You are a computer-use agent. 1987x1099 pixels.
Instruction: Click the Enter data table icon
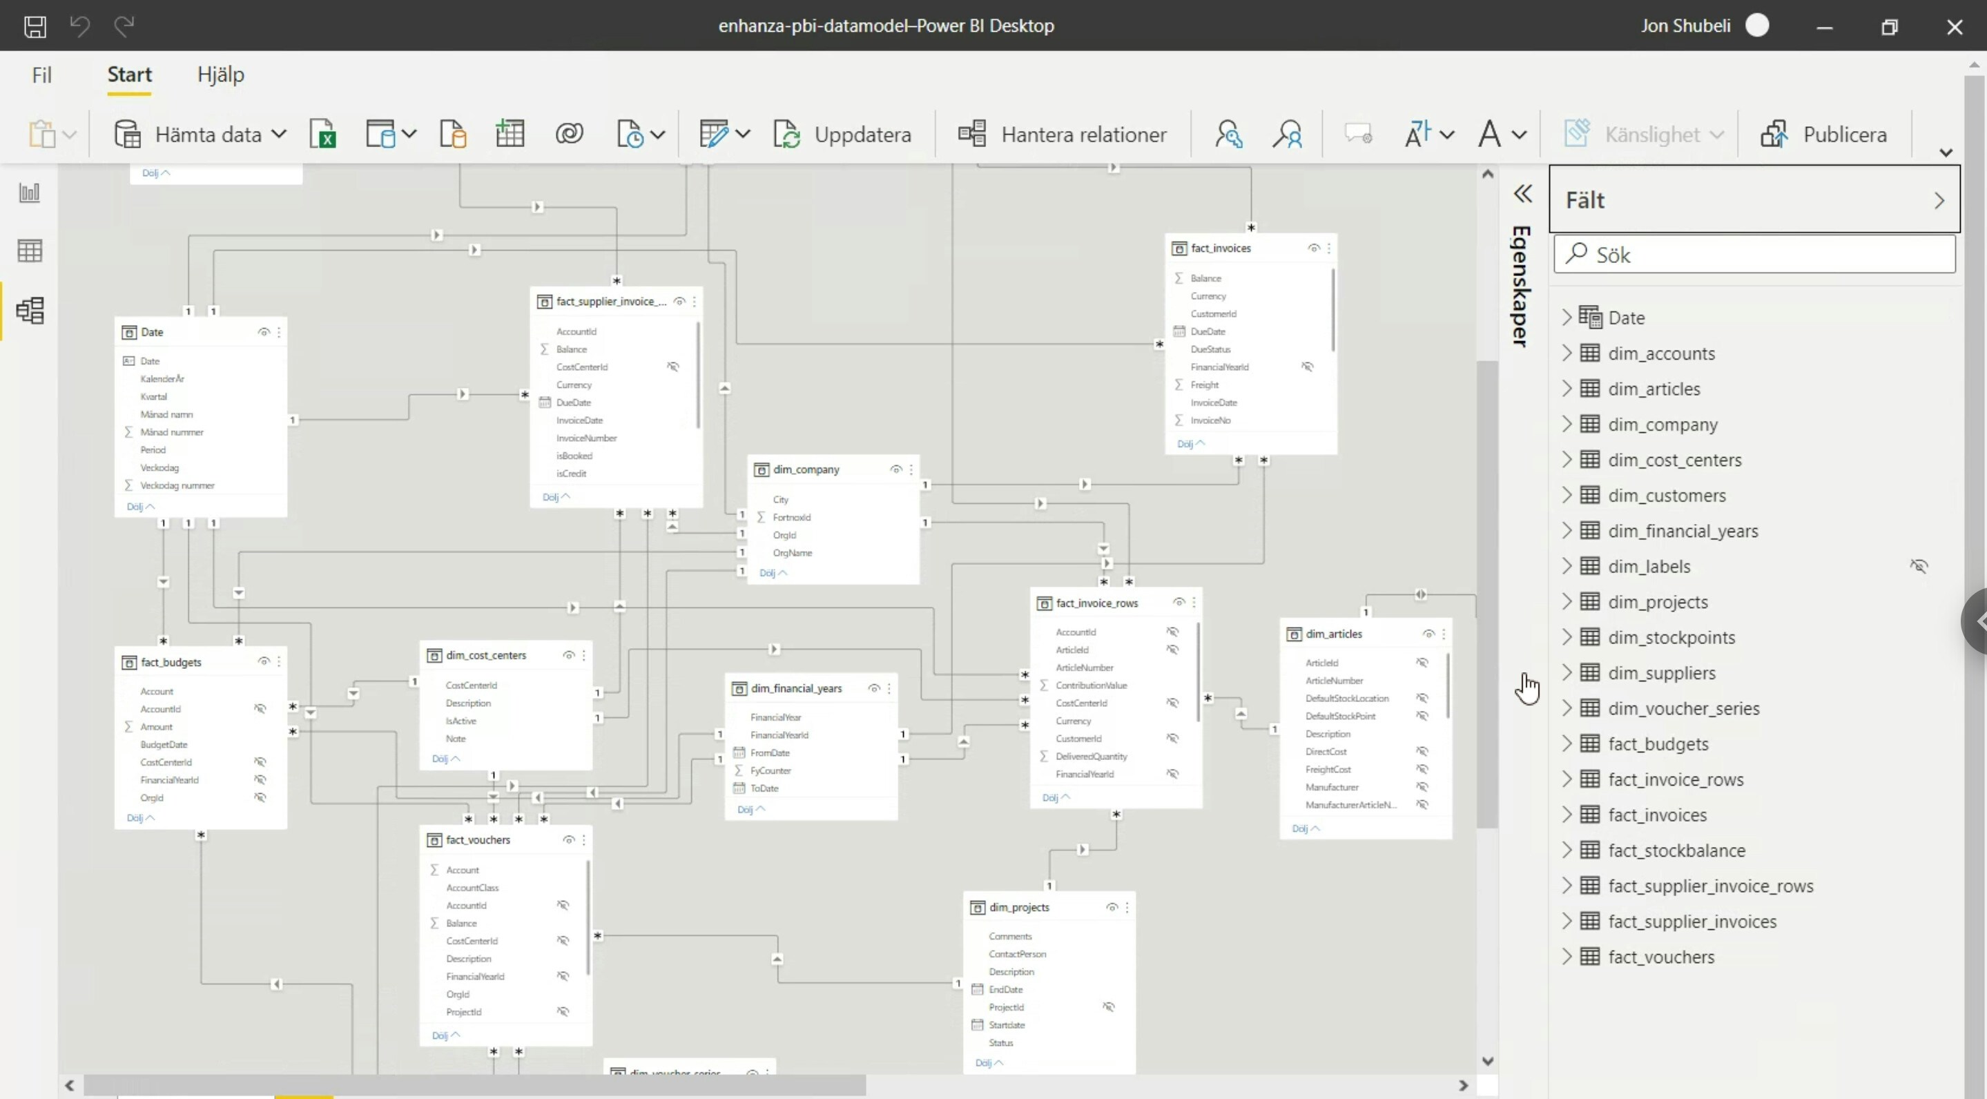[509, 133]
